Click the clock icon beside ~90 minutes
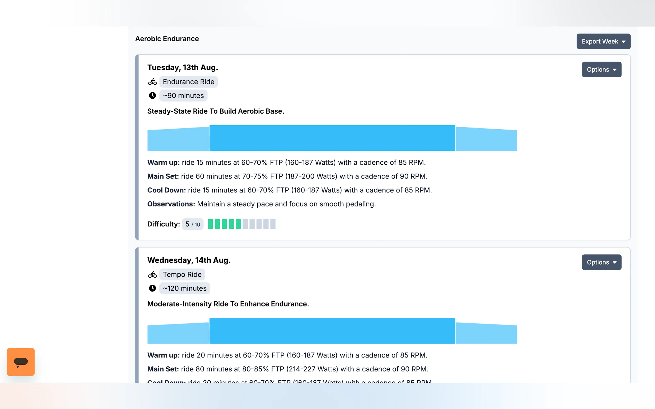The width and height of the screenshot is (655, 409). pyautogui.click(x=152, y=96)
